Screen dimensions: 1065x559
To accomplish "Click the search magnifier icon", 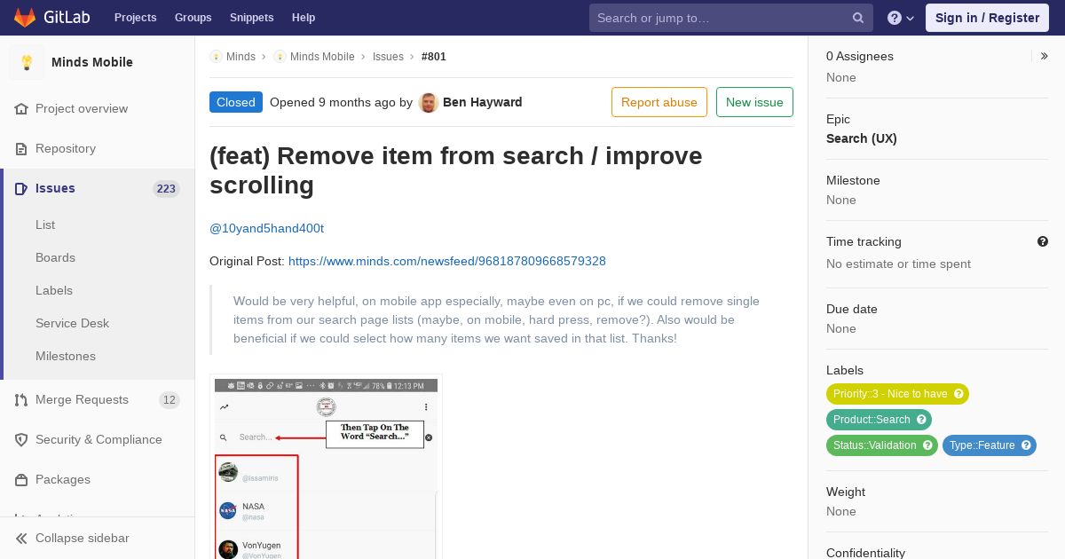I will 858,18.
